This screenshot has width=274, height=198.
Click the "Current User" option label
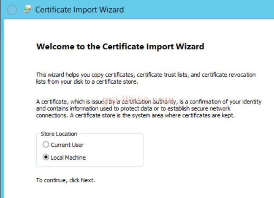click(67, 145)
